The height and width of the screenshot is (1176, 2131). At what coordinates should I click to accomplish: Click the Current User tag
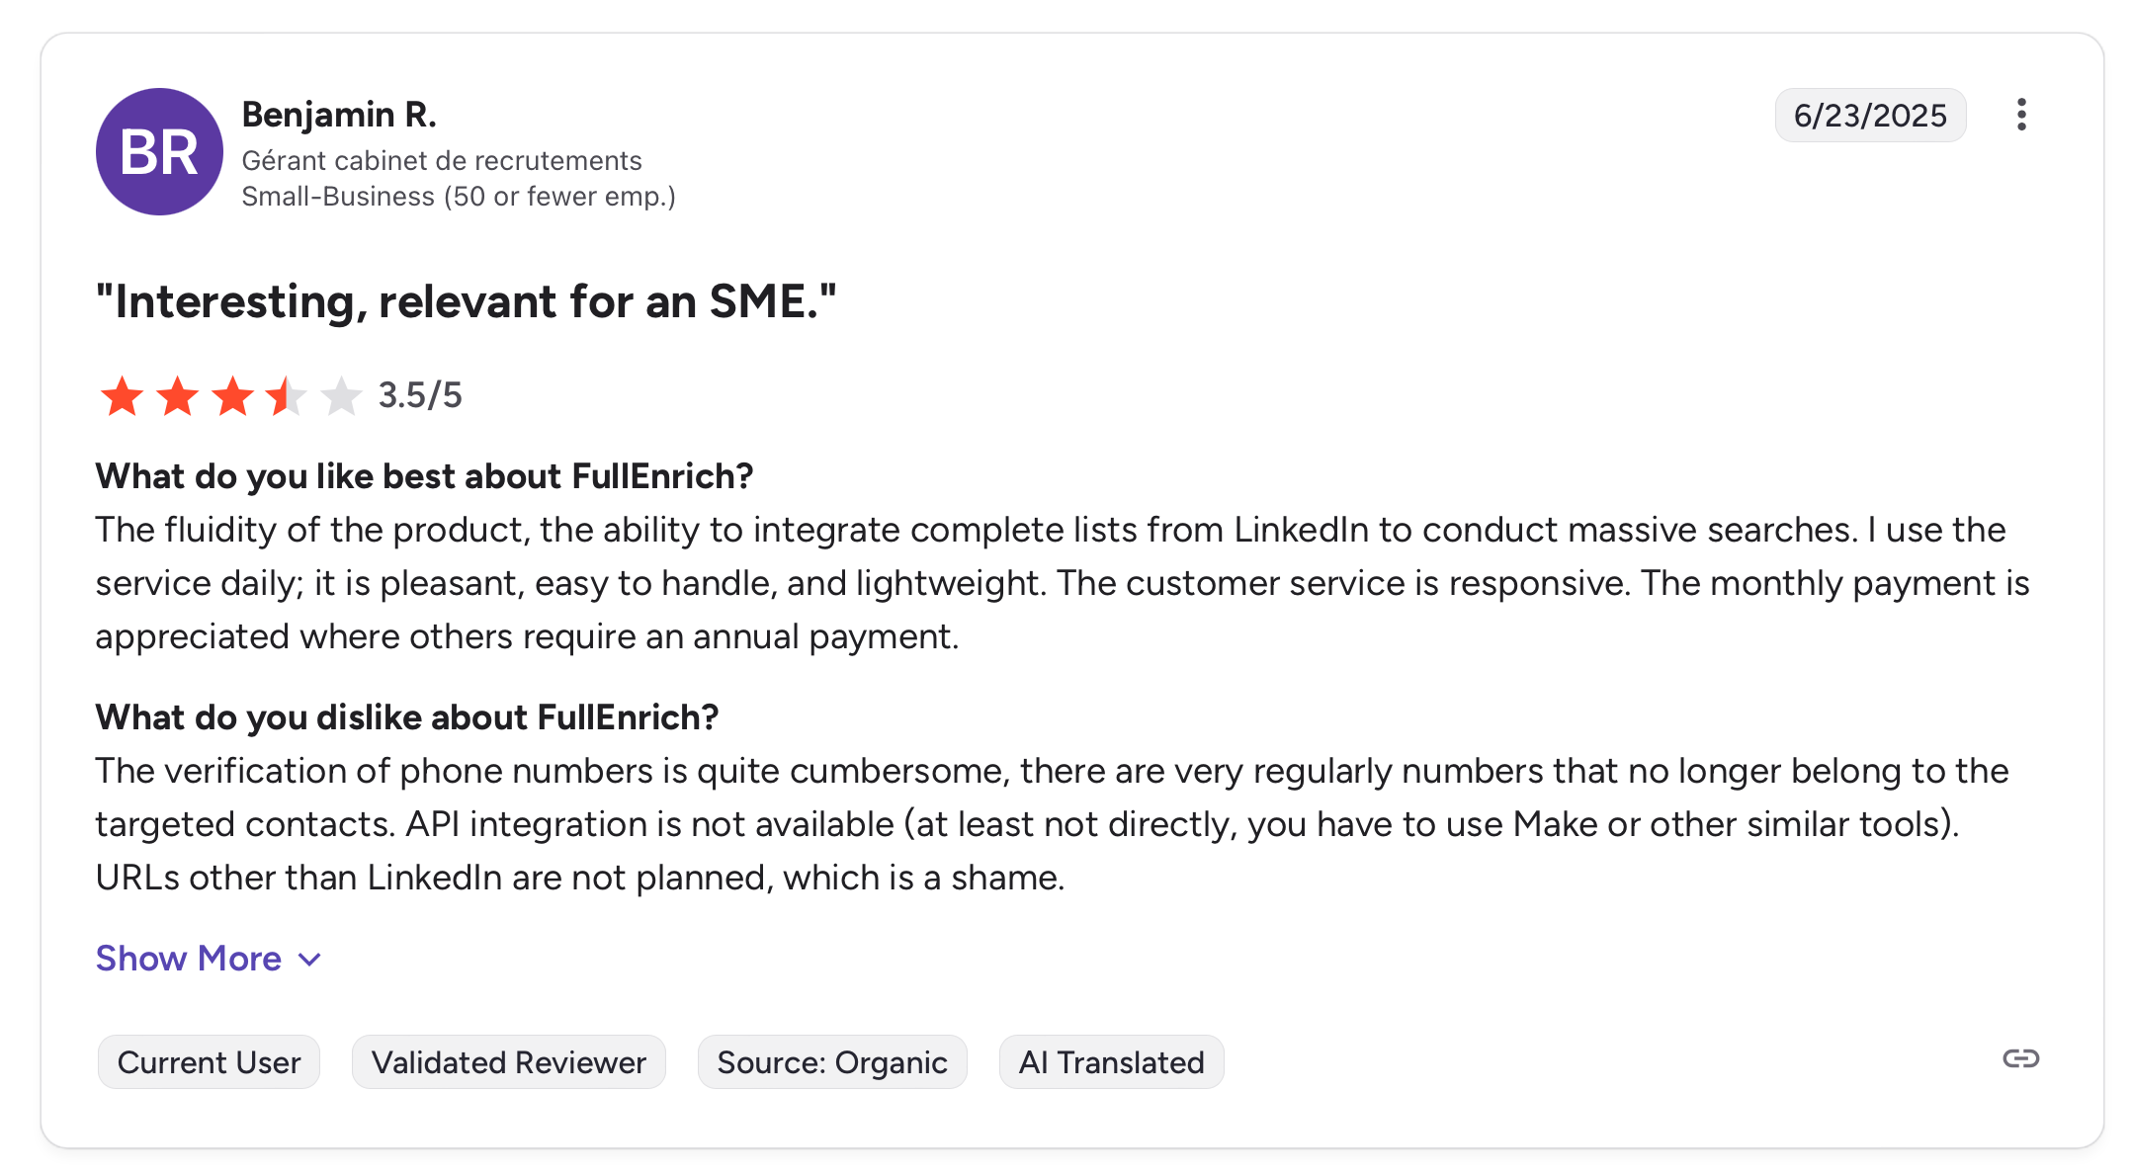[x=209, y=1062]
